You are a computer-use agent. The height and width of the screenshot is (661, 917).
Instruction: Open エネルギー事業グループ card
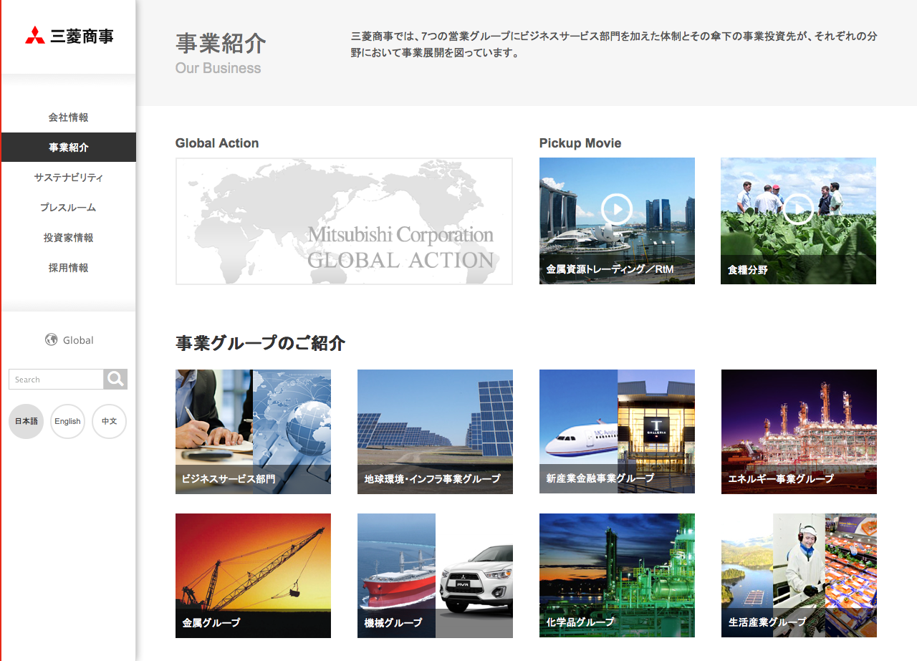pyautogui.click(x=799, y=432)
